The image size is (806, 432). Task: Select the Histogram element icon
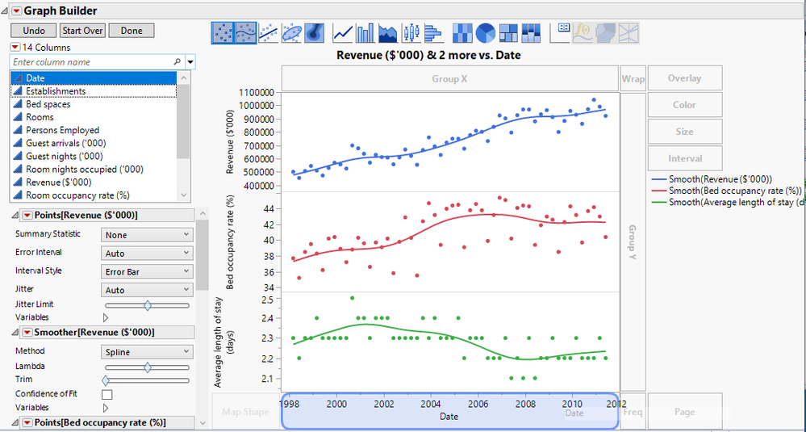coord(434,33)
